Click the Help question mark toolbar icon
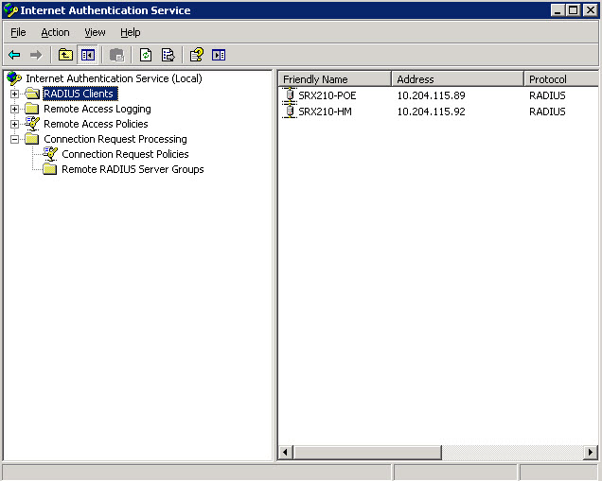 [x=197, y=55]
